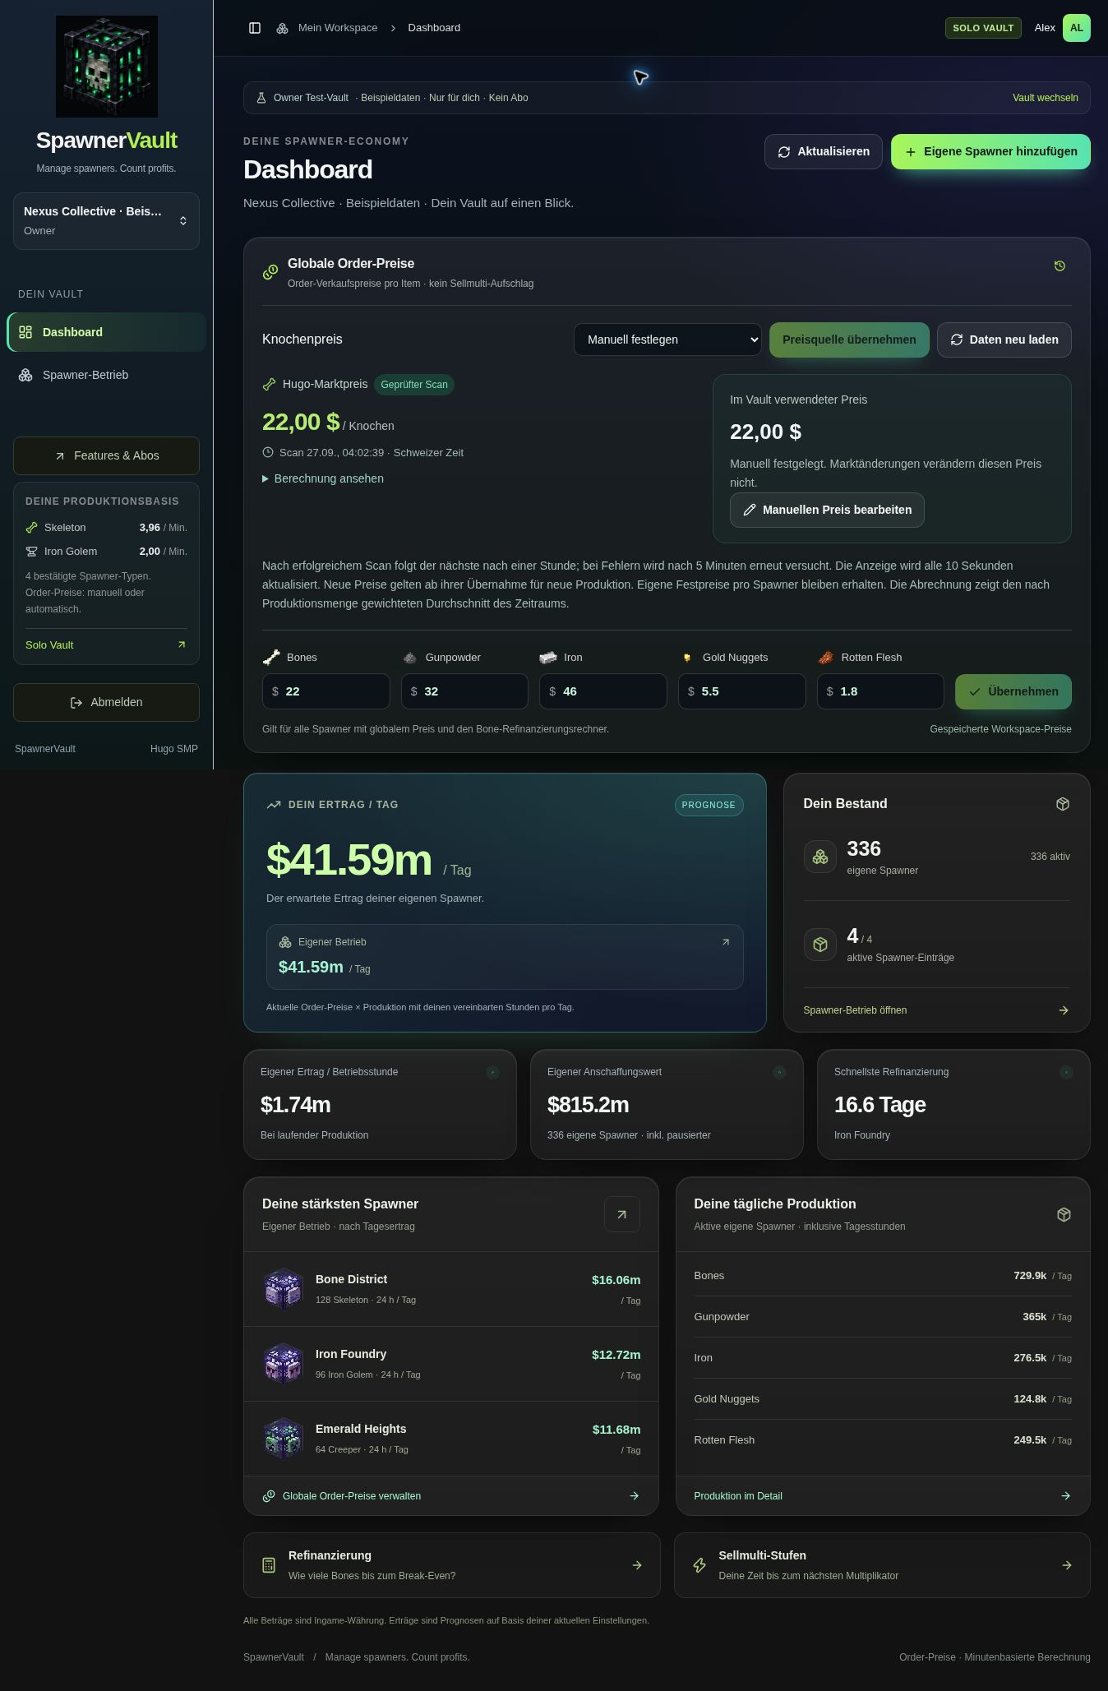Open the Eigener Betrieb arrow icon

point(726,942)
